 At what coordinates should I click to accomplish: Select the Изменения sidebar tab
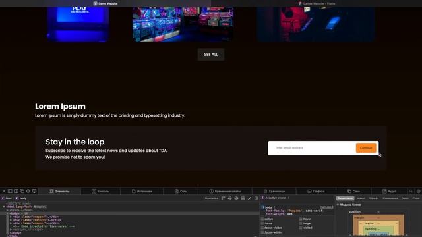tap(390, 198)
